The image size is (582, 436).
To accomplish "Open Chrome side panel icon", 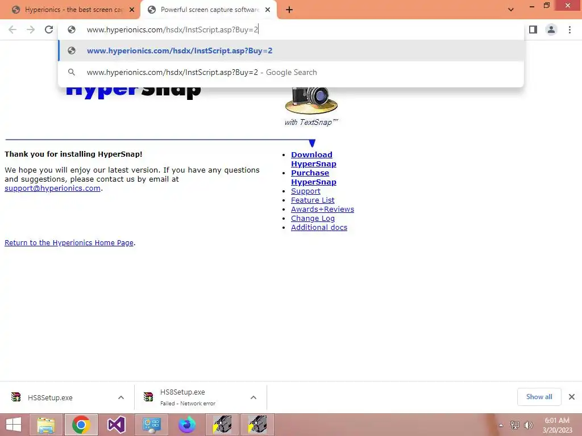I will [x=533, y=30].
